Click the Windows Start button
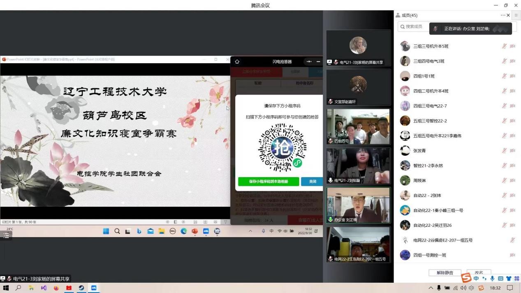 [x=6, y=288]
